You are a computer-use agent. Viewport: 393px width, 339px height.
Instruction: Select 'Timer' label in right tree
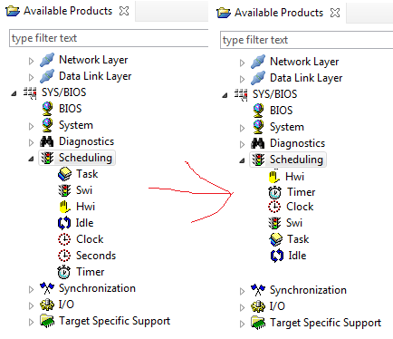point(302,192)
